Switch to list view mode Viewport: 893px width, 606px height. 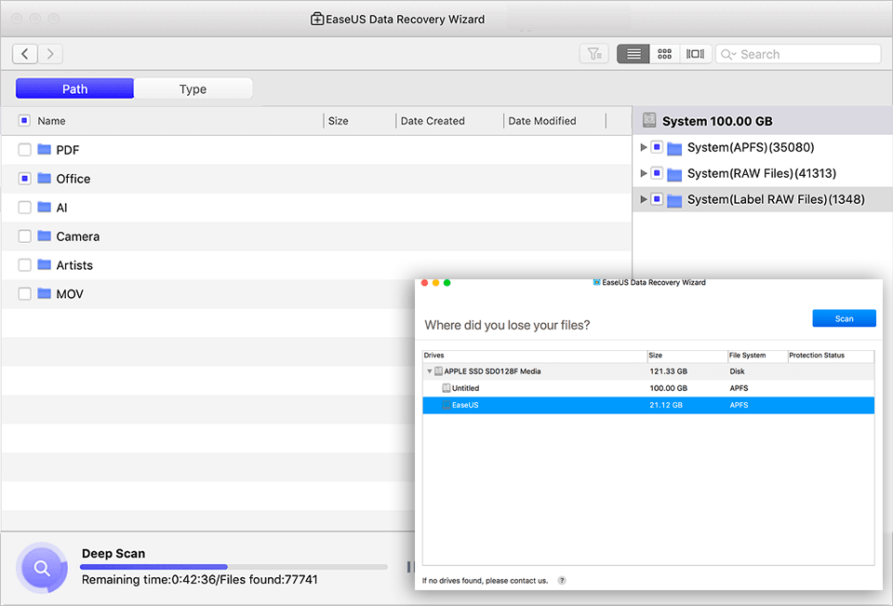point(633,53)
